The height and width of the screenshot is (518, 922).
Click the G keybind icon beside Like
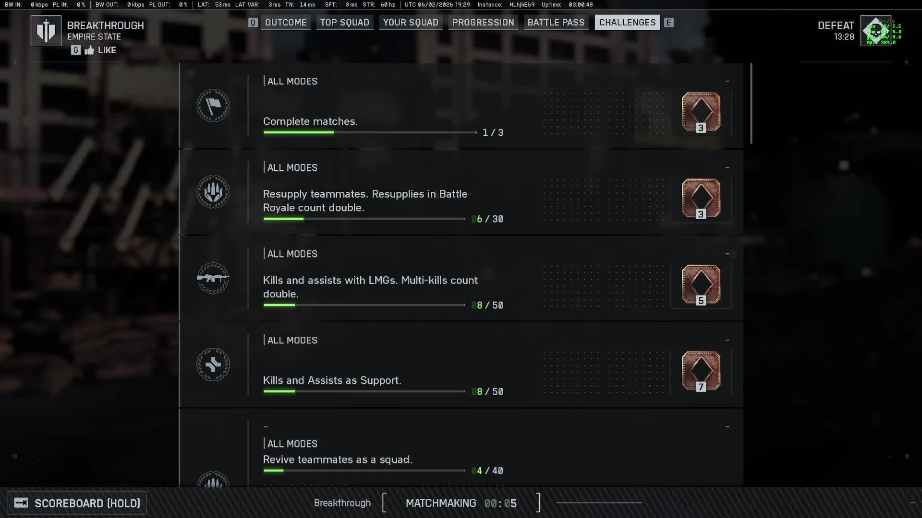tap(76, 50)
